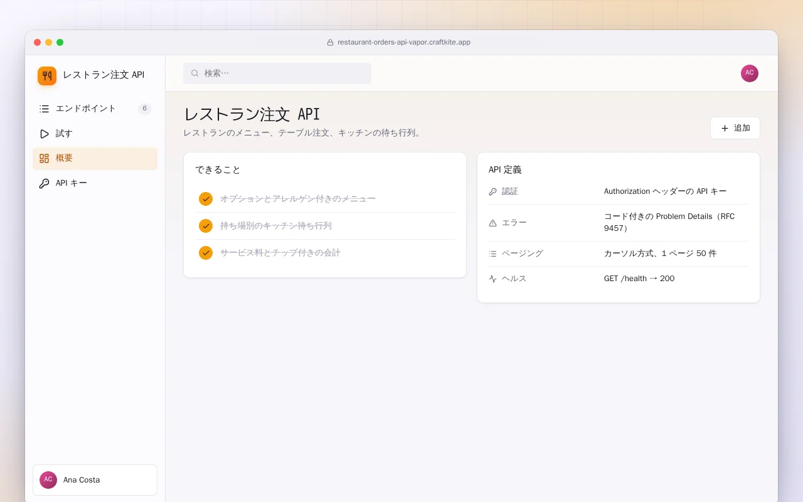Open the AC avatar in the top-right corner

pyautogui.click(x=750, y=73)
